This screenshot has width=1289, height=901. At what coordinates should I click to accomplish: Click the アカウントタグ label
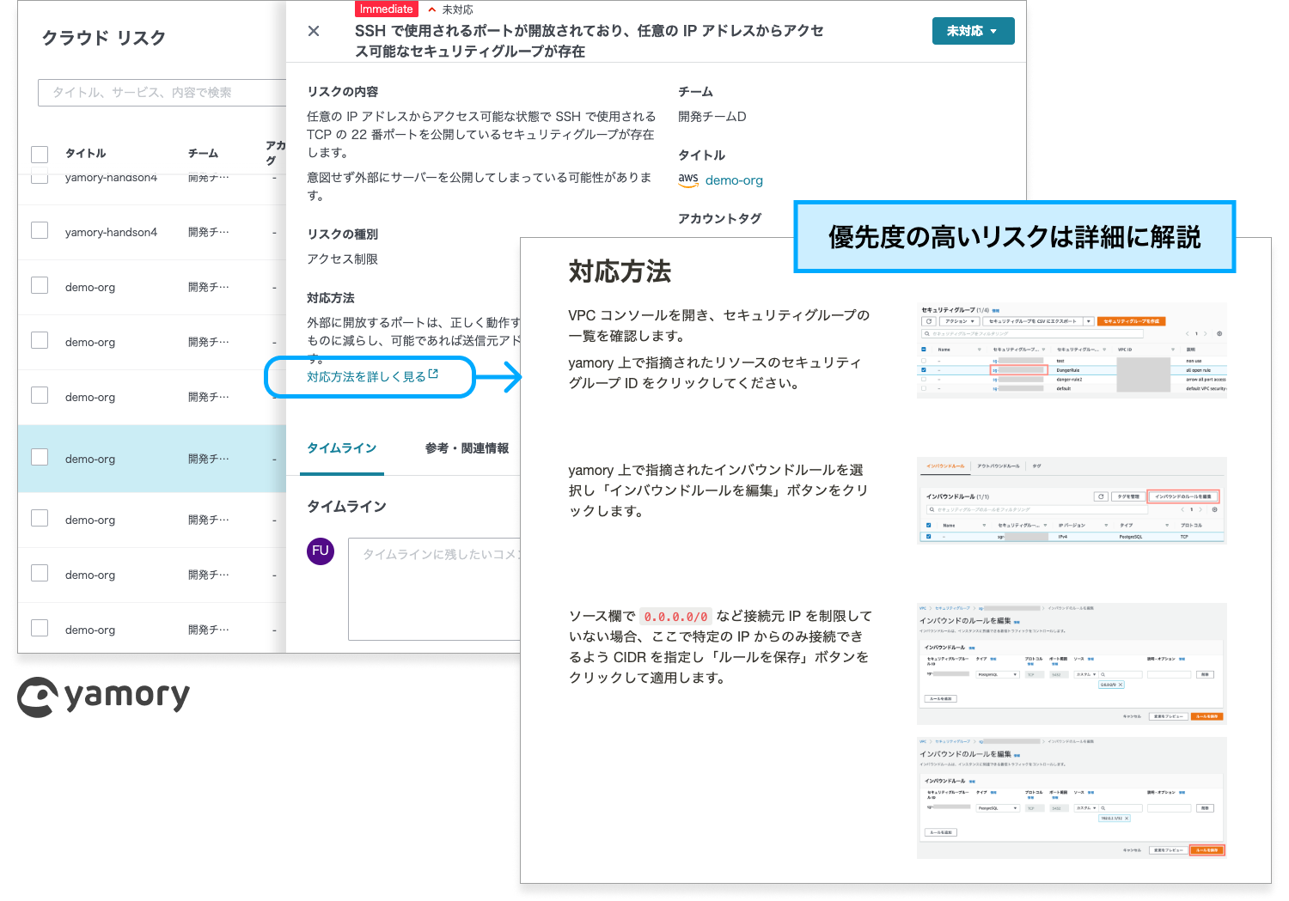[720, 218]
